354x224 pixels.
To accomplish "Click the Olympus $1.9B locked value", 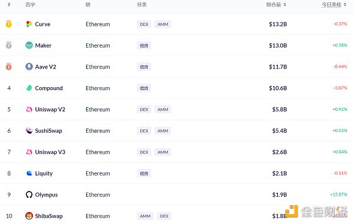I will click(x=280, y=195).
